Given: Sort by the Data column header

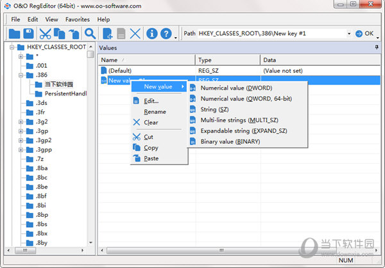Looking at the screenshot, I should click(320, 60).
